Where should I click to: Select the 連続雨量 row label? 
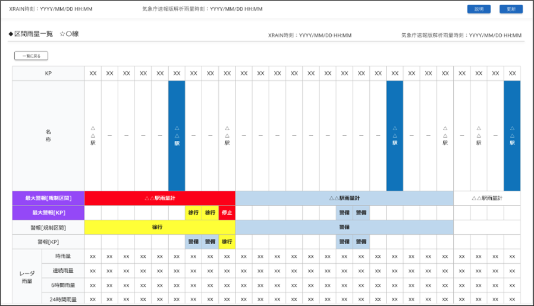pyautogui.click(x=63, y=270)
